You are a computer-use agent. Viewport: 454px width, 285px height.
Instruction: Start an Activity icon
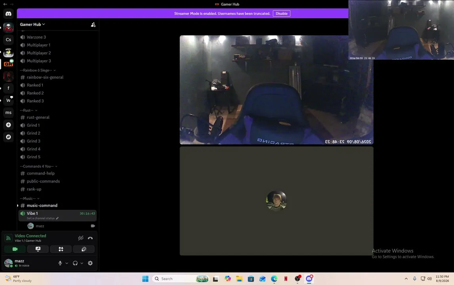click(x=61, y=249)
